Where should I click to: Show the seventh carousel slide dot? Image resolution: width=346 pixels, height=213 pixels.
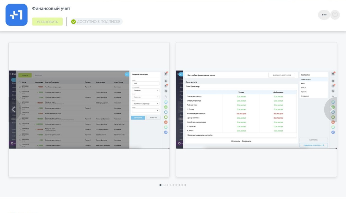179,185
